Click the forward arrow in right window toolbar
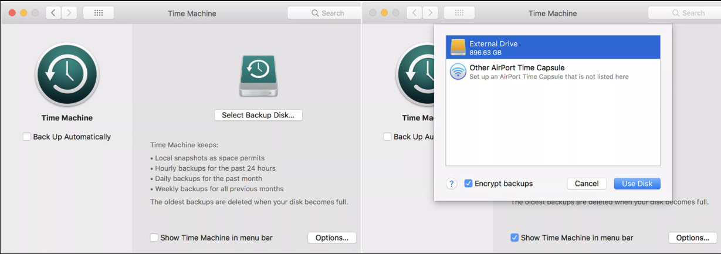Viewport: 721px width, 254px height. click(430, 13)
